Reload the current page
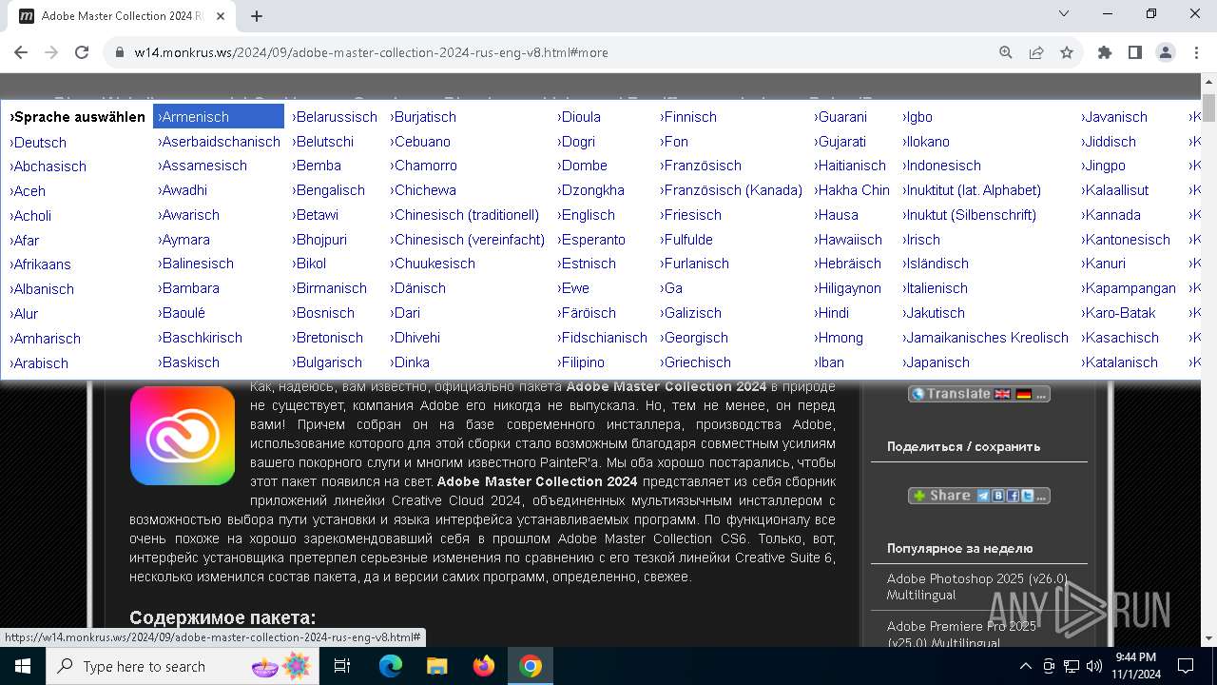This screenshot has width=1217, height=685. pyautogui.click(x=82, y=53)
